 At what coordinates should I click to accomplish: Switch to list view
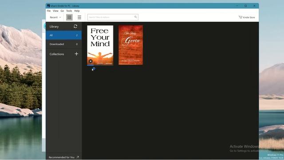[x=79, y=17]
